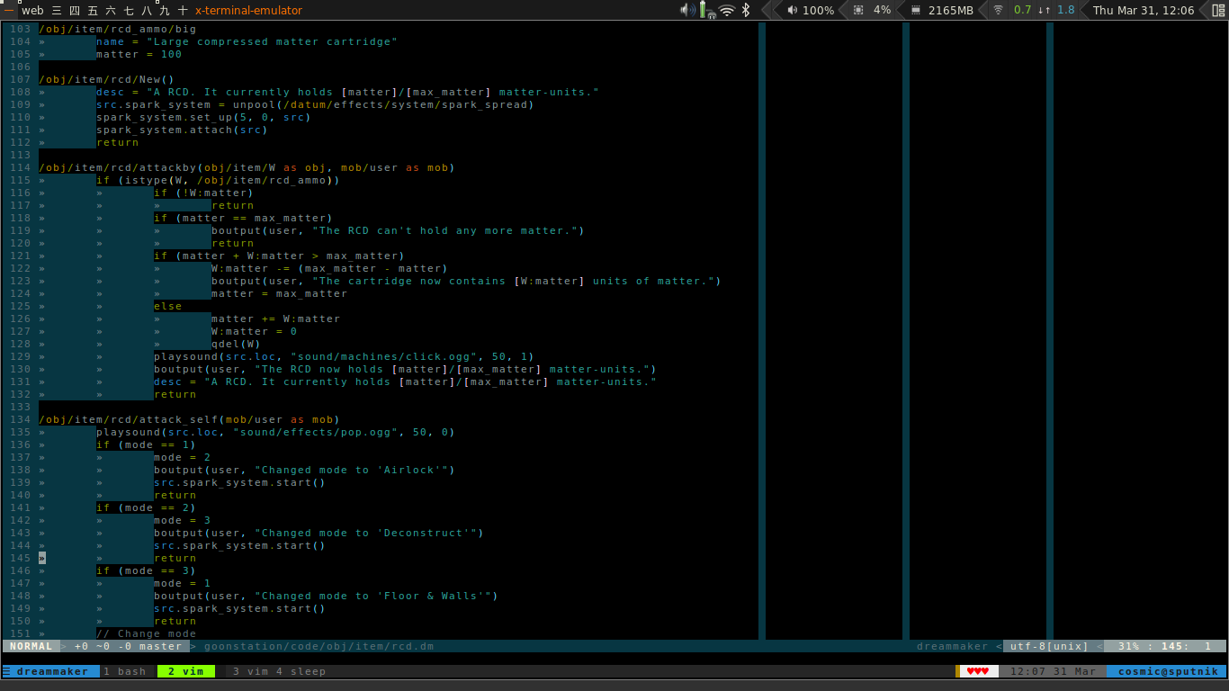Click the 'spark_system.attach(src)' line
Viewport: 1229px width, 691px height.
[182, 130]
